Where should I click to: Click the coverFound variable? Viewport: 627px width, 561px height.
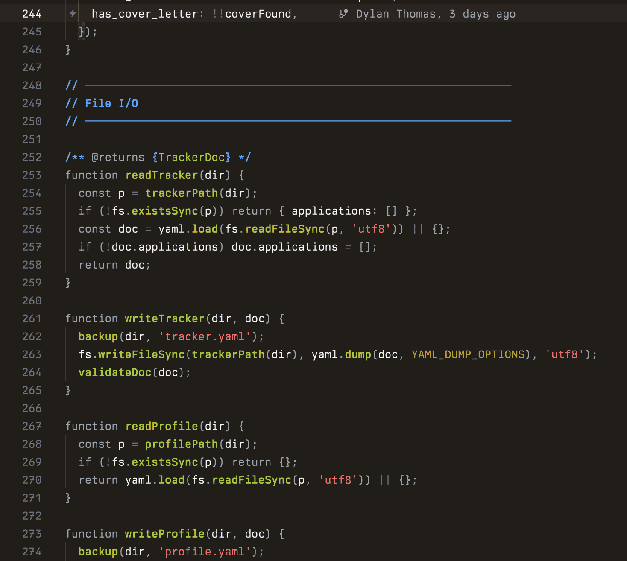click(258, 14)
